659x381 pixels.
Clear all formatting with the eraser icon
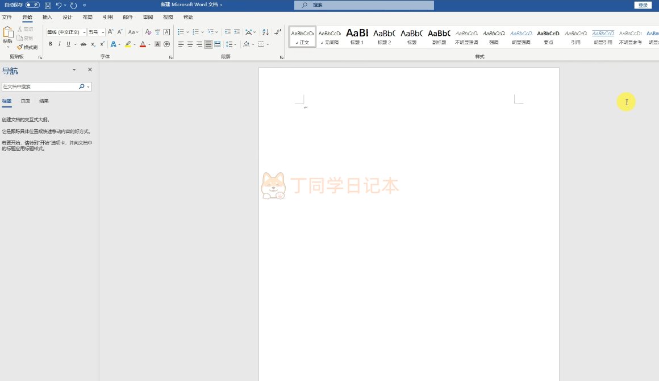pos(148,32)
